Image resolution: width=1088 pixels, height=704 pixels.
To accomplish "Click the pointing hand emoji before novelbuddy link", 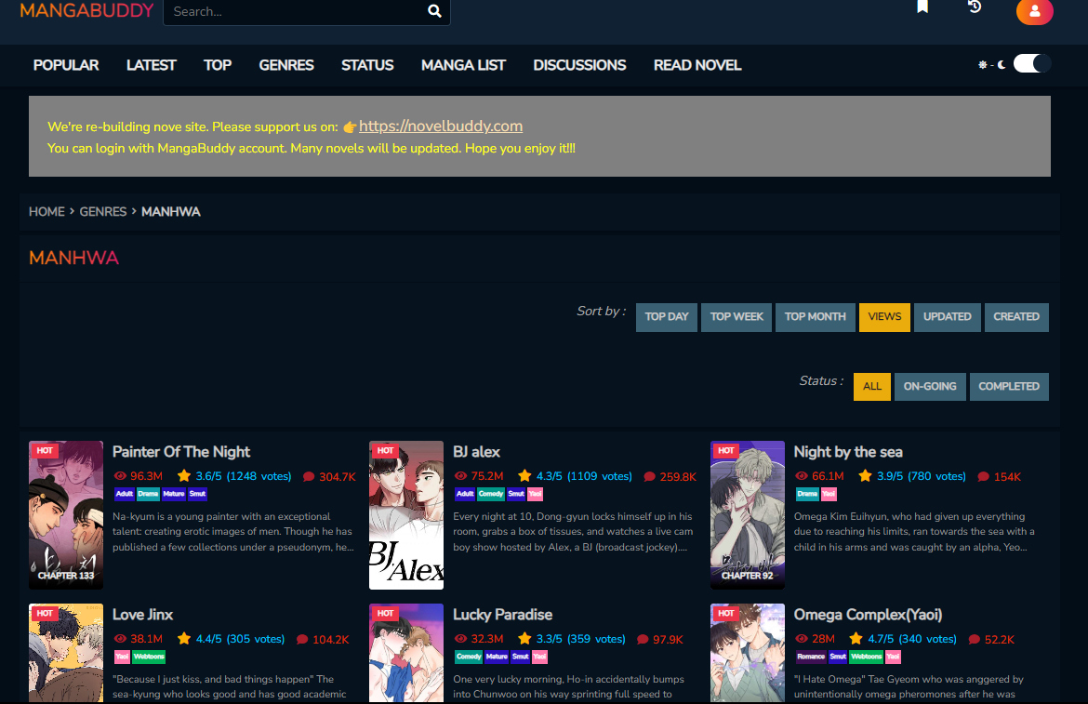I will pyautogui.click(x=350, y=126).
